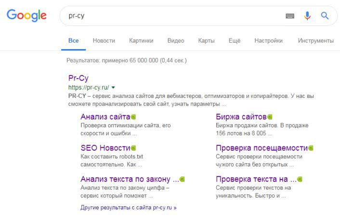Expand the green arrow next to pr-cy.ru URL
This screenshot has height=216, width=340.
tap(113, 87)
